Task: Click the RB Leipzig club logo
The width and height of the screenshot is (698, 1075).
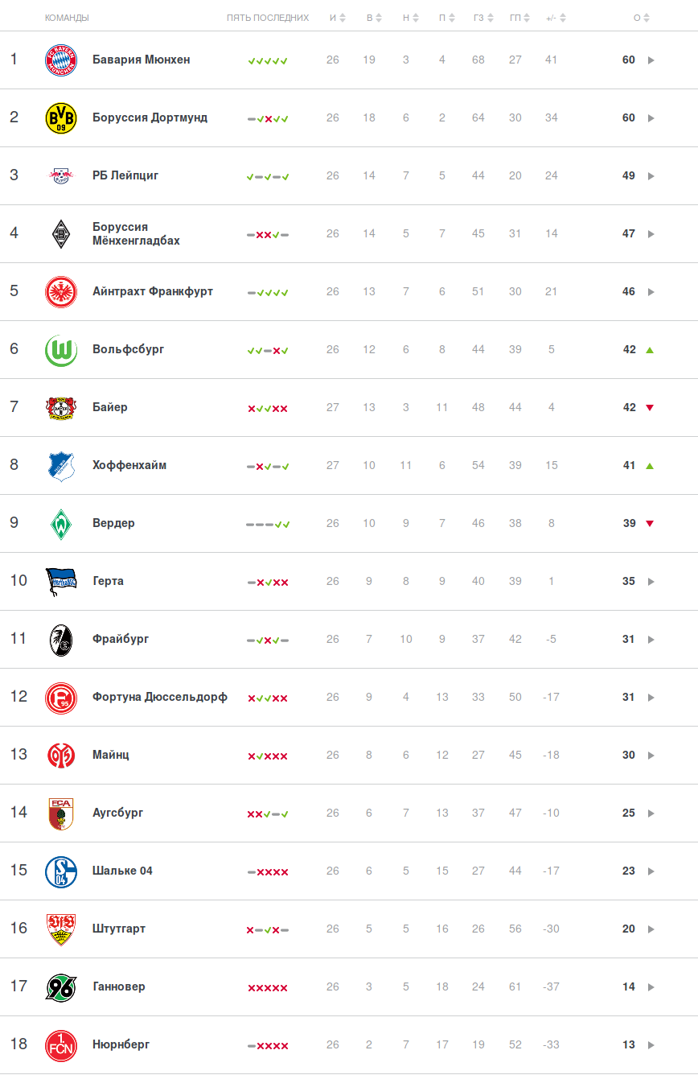Action: [x=61, y=176]
